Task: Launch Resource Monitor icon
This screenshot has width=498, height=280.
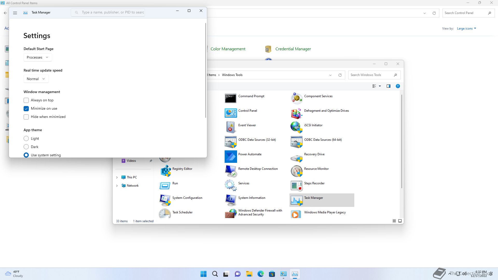Action: click(296, 171)
